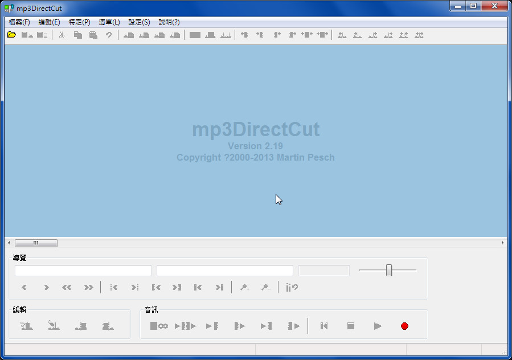
Task: Open the 設定(S) menu
Action: 139,22
